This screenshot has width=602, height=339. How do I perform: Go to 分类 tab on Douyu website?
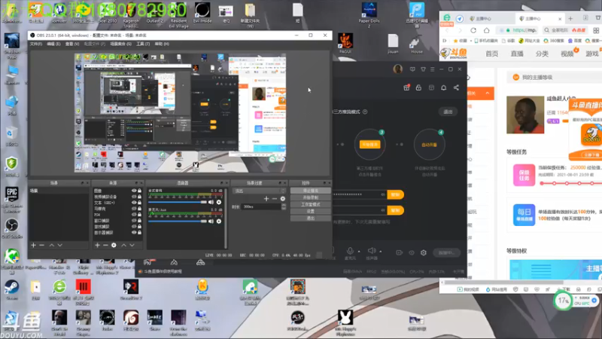[x=542, y=53]
